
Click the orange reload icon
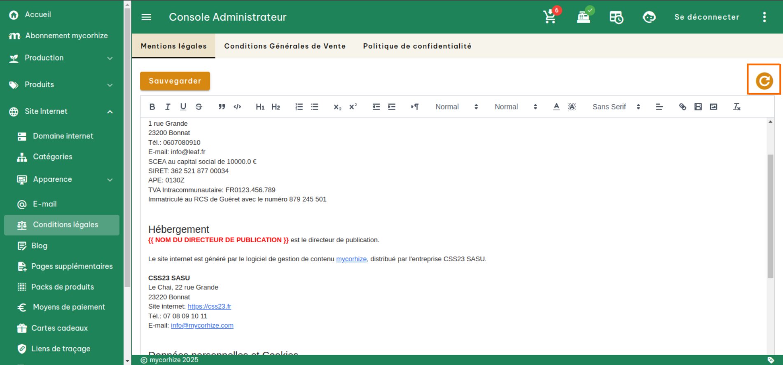[764, 81]
